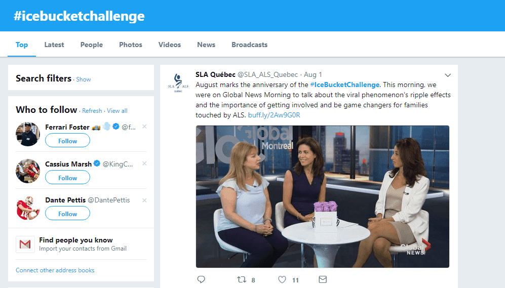The height and width of the screenshot is (288, 505).
Task: Send tweet via direct message envelope icon
Action: pyautogui.click(x=322, y=279)
